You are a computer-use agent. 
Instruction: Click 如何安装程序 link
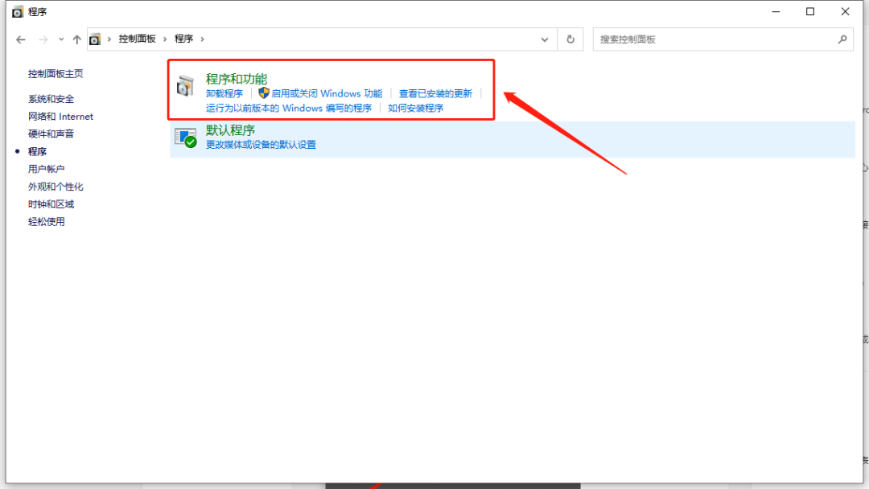click(416, 108)
